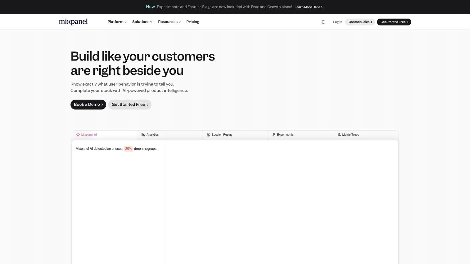
Task: Click the 'New' label in the banner
Action: [150, 7]
